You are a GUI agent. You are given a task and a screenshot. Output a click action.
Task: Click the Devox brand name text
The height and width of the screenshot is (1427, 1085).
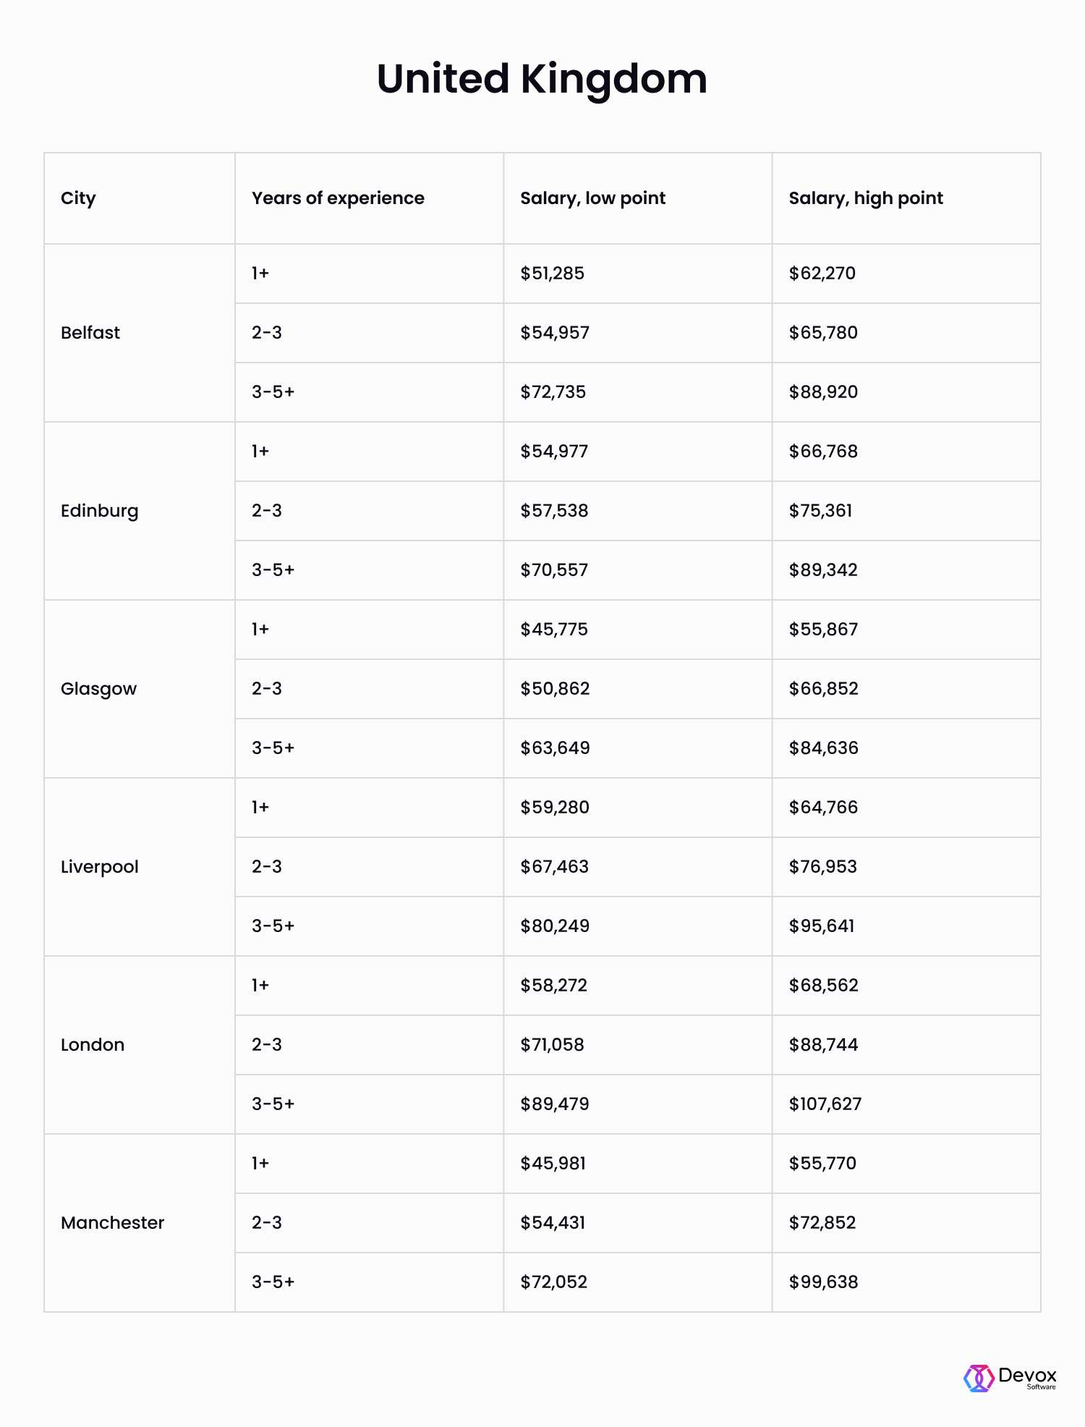(x=1027, y=1374)
